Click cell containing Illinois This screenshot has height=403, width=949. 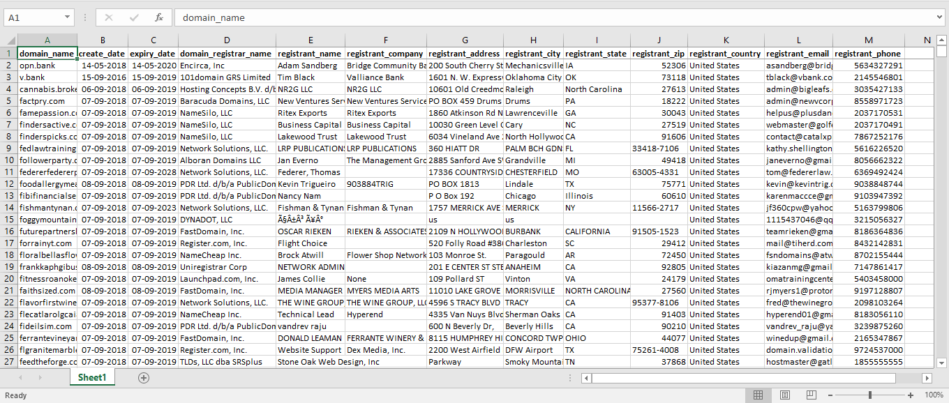click(597, 195)
